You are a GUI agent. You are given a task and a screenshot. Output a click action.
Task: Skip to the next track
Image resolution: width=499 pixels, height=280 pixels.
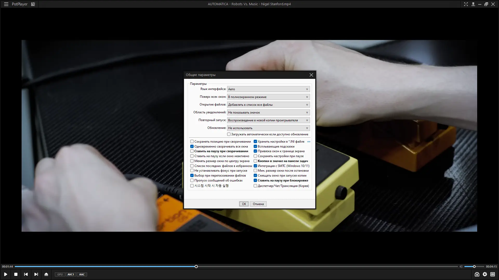pos(36,274)
